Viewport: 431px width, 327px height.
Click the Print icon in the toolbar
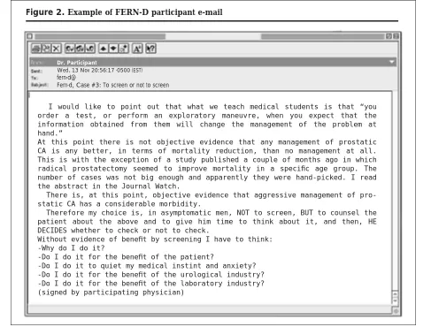(36, 49)
